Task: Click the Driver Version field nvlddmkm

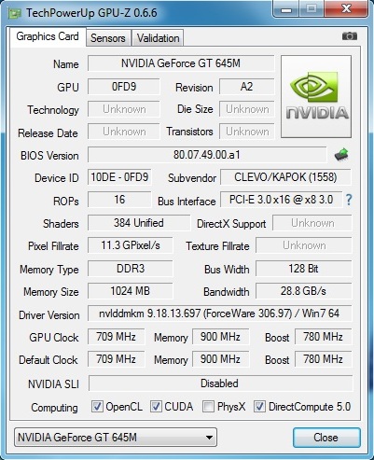Action: [x=219, y=314]
